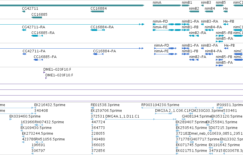243x155 pixels.
Task: Click EST SD07215.3prime
Action: (x=223, y=128)
